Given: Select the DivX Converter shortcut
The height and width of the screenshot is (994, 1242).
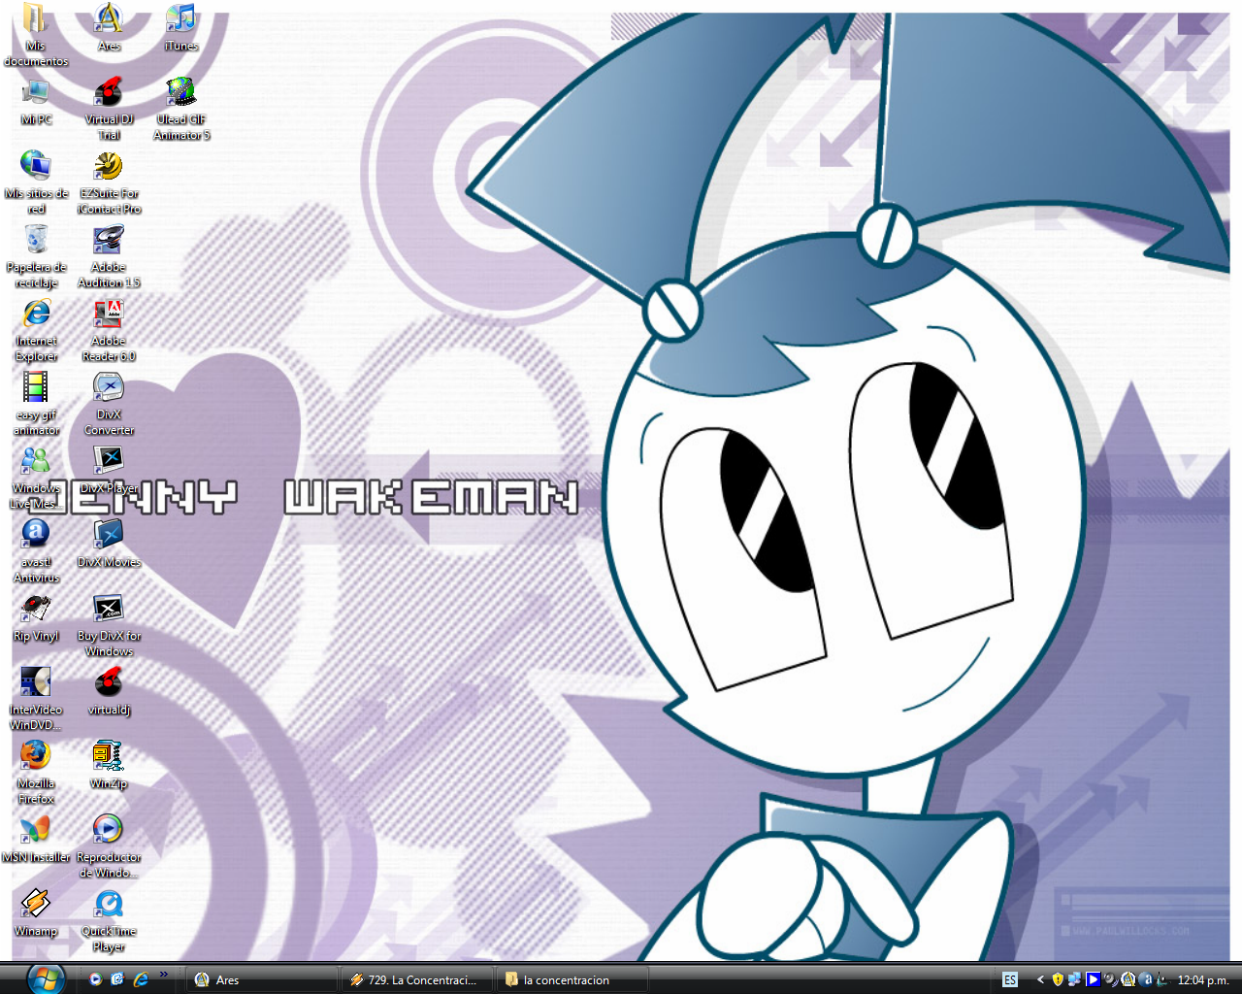Looking at the screenshot, I should tap(109, 404).
